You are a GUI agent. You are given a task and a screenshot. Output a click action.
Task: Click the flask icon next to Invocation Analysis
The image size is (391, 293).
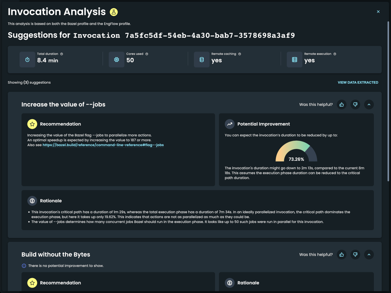(x=113, y=12)
